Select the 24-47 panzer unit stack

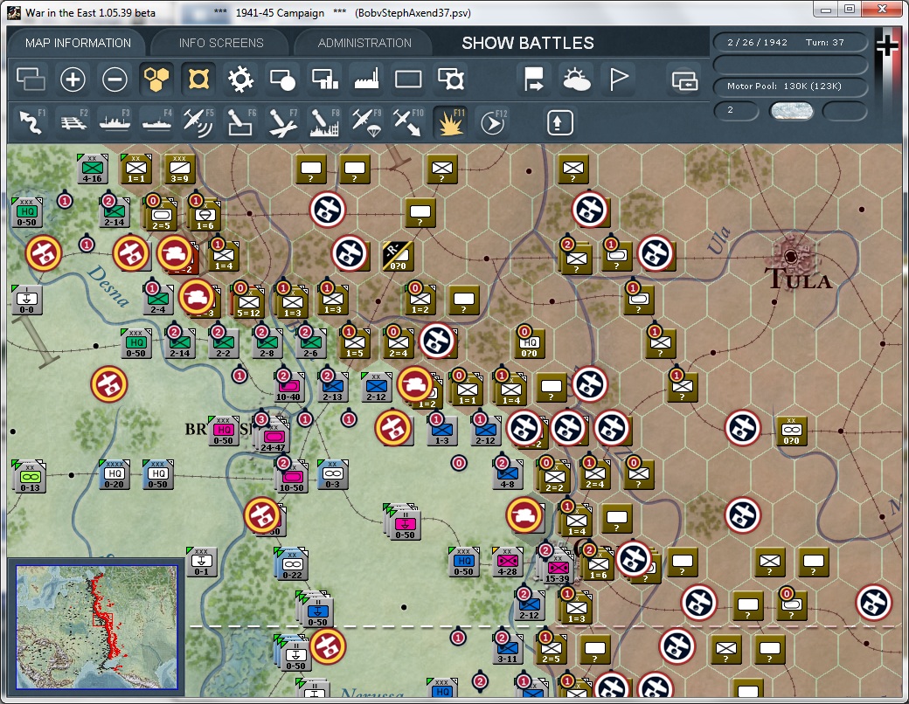272,438
